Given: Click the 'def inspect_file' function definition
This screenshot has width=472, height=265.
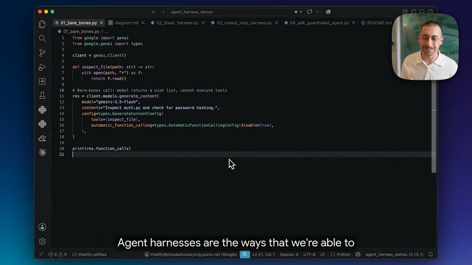Looking at the screenshot, I should click(x=113, y=67).
